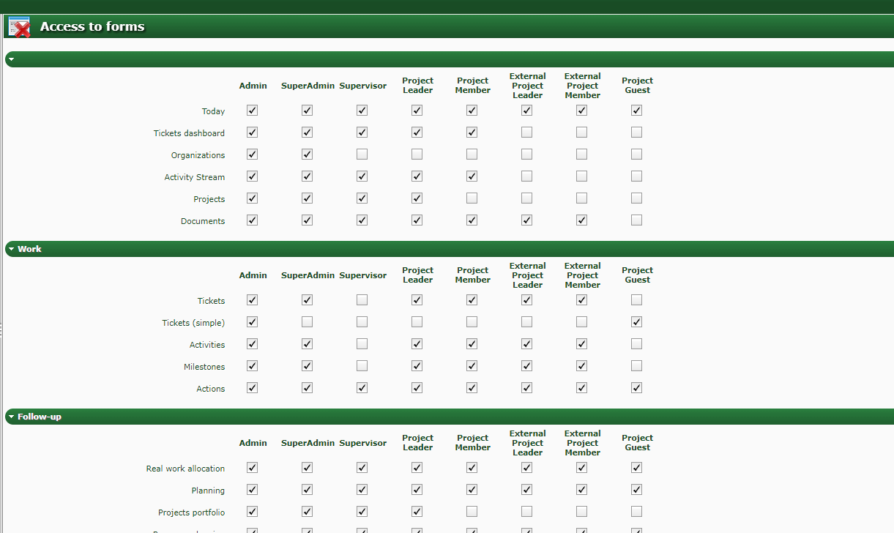
Task: Enable Activity Stream for External Project Member
Action: (x=581, y=176)
